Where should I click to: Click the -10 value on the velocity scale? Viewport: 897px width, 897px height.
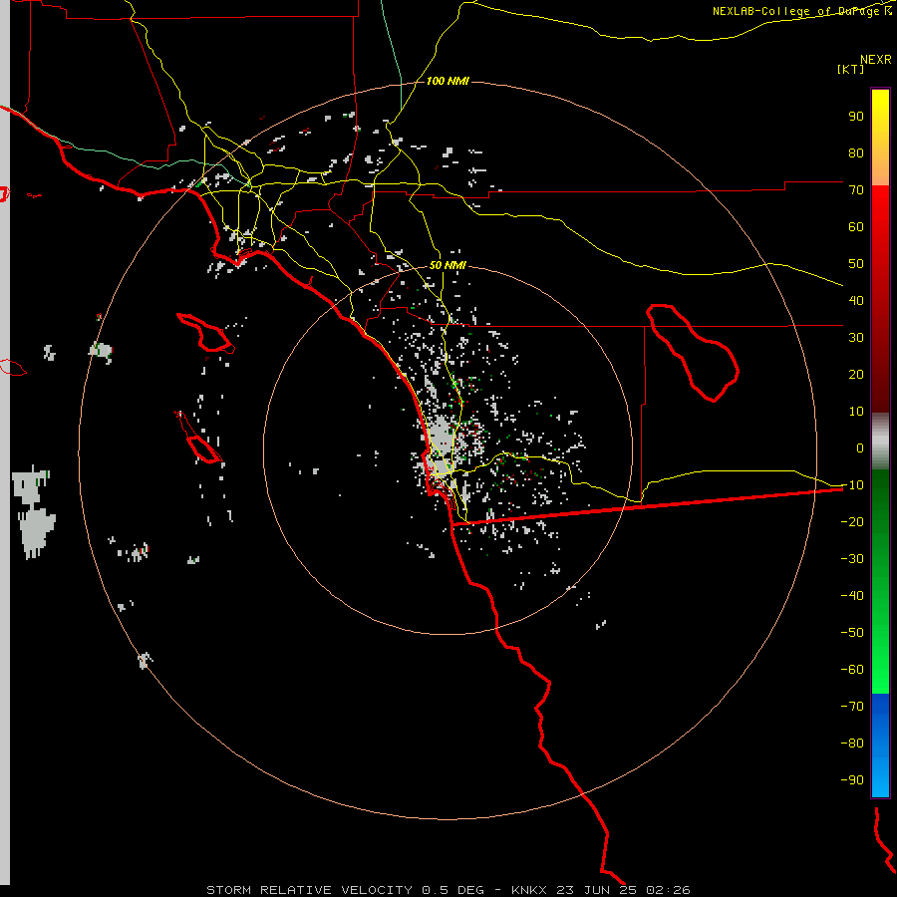coord(852,485)
